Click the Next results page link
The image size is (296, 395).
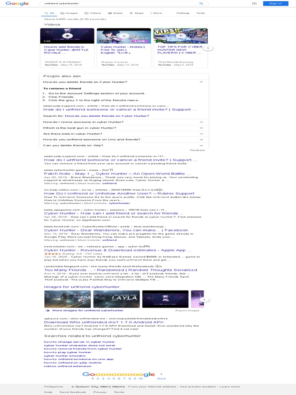tap(161, 379)
